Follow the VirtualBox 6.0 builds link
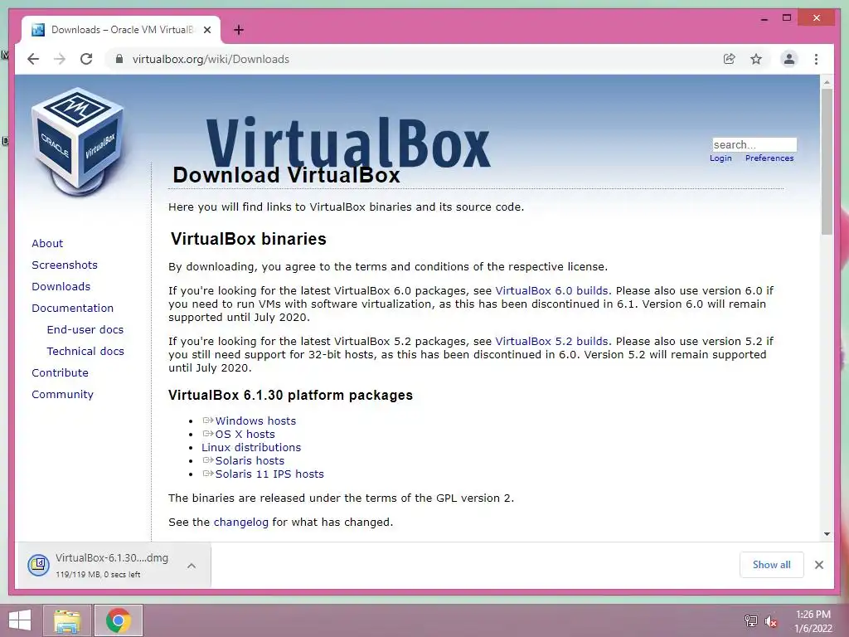849x637 pixels. tap(551, 291)
